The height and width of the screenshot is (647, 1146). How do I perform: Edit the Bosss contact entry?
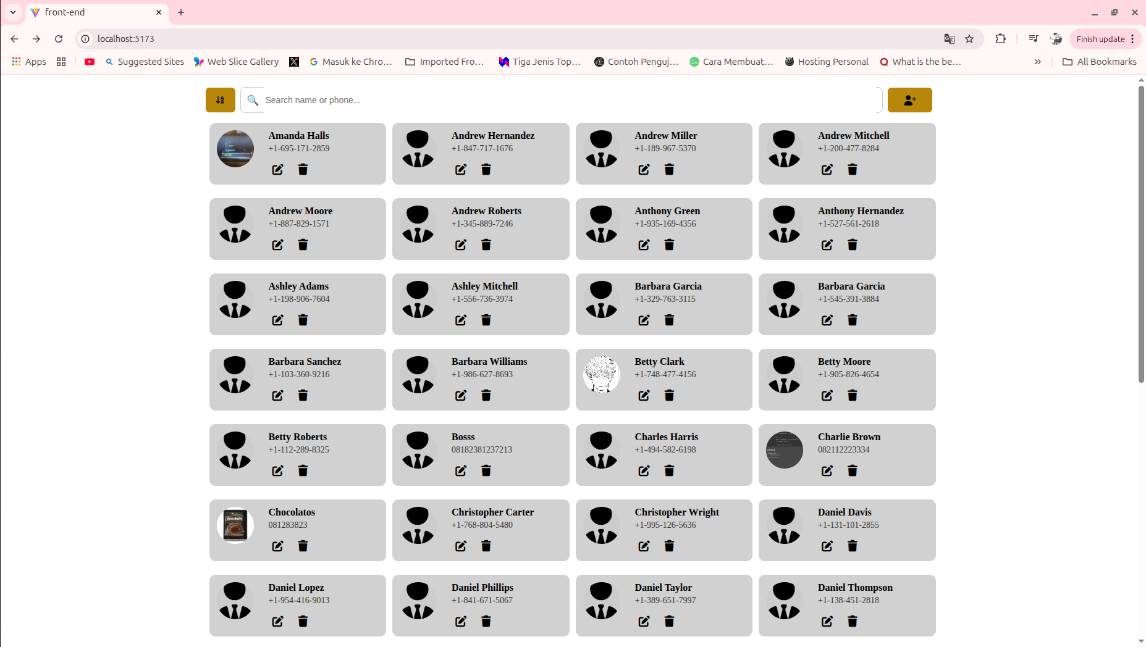tap(461, 471)
